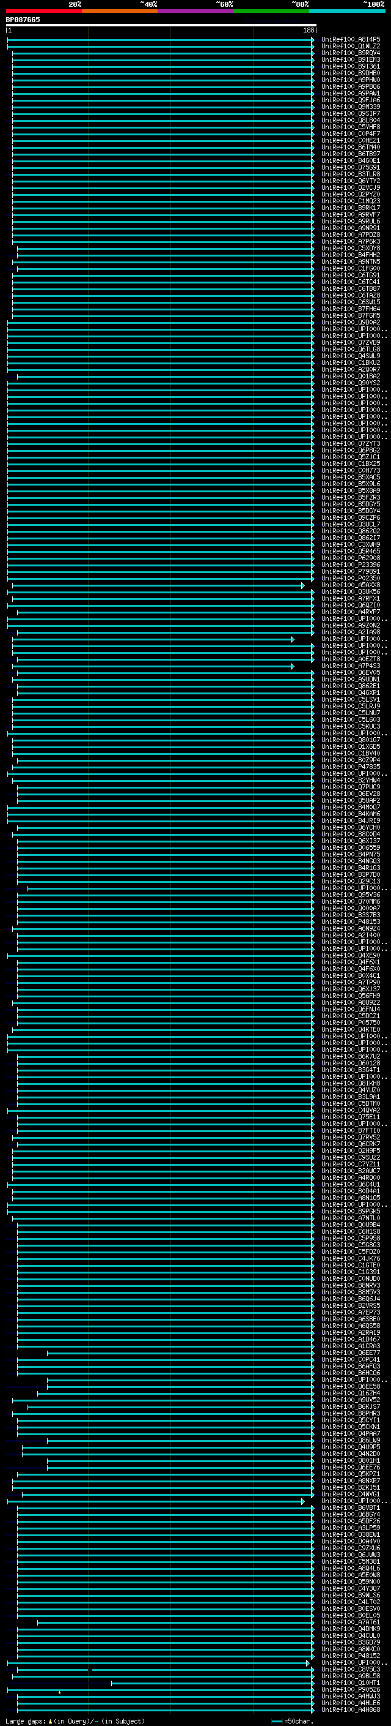Viewport: 391px width, 1726px height.
Task: Open hit UniRef100_B9RQV4
Action: coord(351,53)
